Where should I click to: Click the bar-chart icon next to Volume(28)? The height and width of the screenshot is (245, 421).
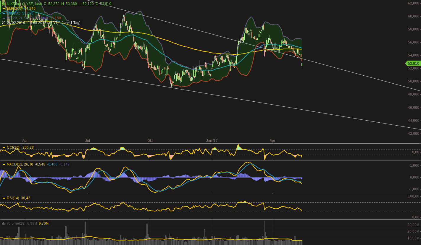[x=4, y=223]
